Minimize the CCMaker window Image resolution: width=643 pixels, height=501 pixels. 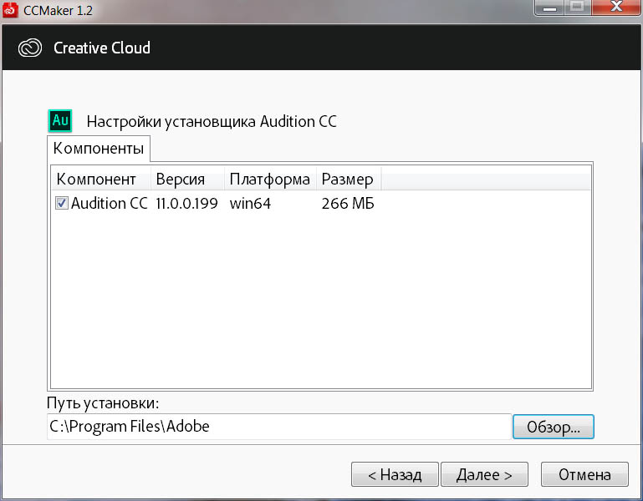point(549,8)
